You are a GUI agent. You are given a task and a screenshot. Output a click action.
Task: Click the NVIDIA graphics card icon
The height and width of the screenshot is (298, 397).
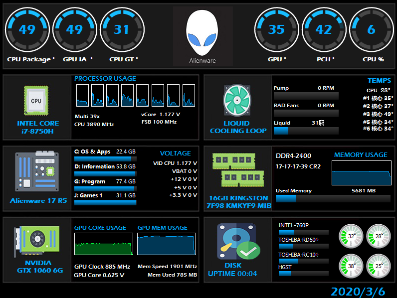(x=37, y=241)
